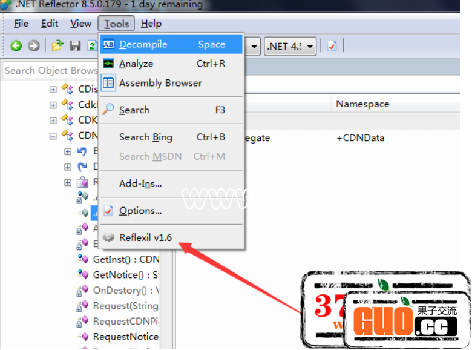Open Assembly Browser from Tools menu
Screen dimensions: 472x350
point(171,83)
